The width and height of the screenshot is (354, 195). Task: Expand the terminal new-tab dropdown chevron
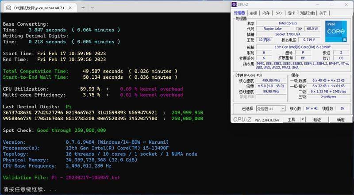92,8
